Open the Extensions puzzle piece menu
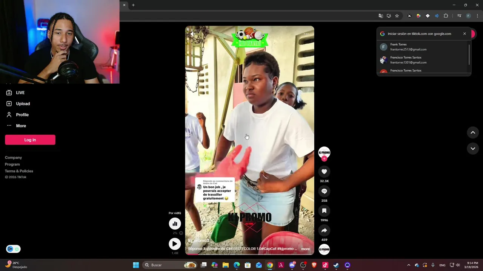483x271 pixels. (x=446, y=16)
